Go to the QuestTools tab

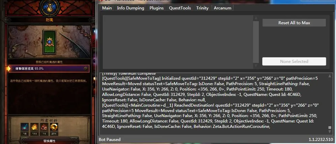[x=180, y=8]
